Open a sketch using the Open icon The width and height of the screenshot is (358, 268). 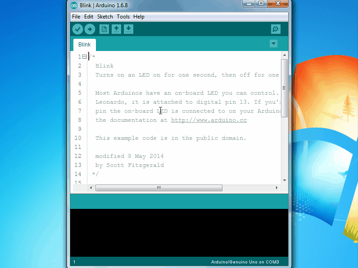pos(116,29)
